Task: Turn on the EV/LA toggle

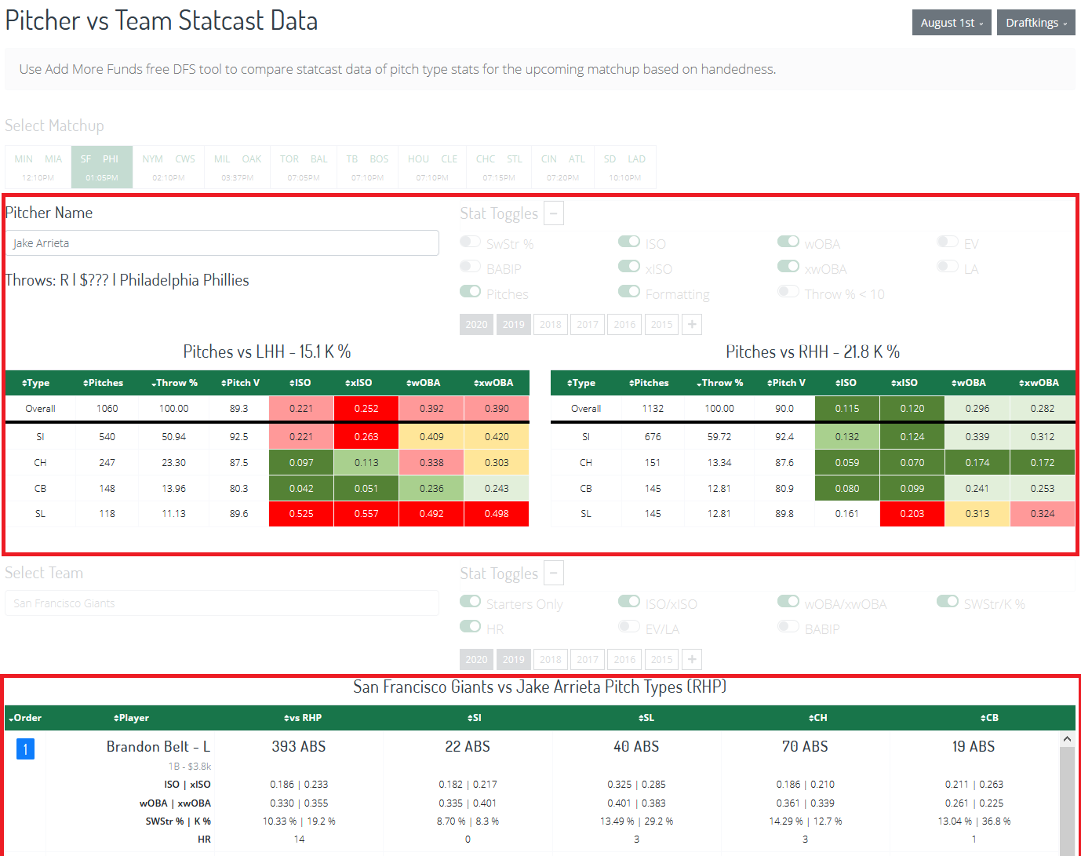Action: click(x=629, y=625)
